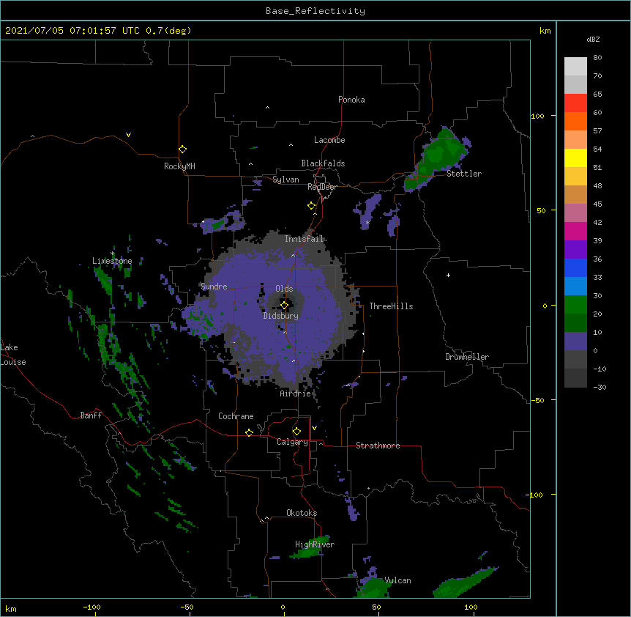Click the Stettler city label
Viewport: 631px width, 617px height.
[x=464, y=174]
